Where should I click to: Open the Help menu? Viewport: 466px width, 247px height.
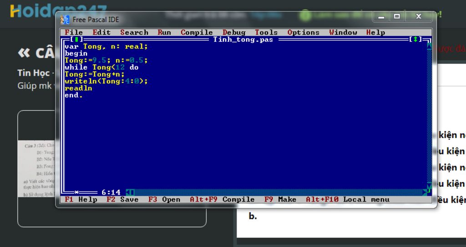375,32
